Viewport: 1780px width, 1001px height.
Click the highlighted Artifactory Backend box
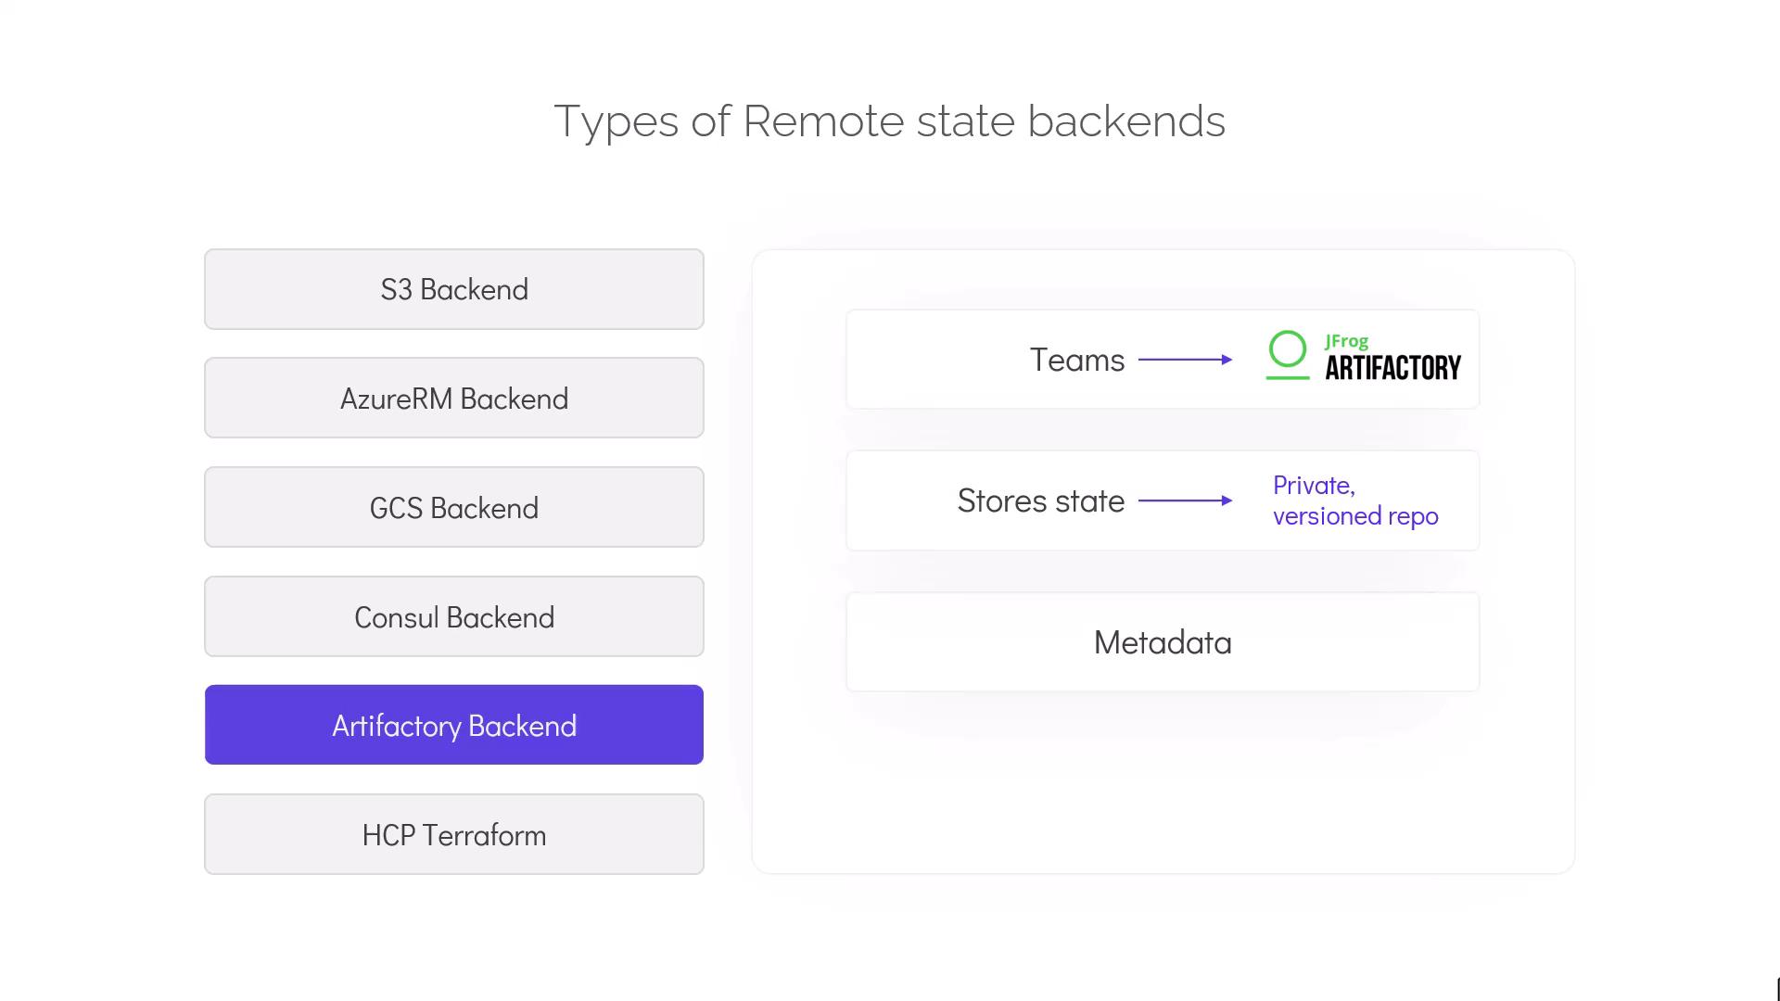[453, 726]
